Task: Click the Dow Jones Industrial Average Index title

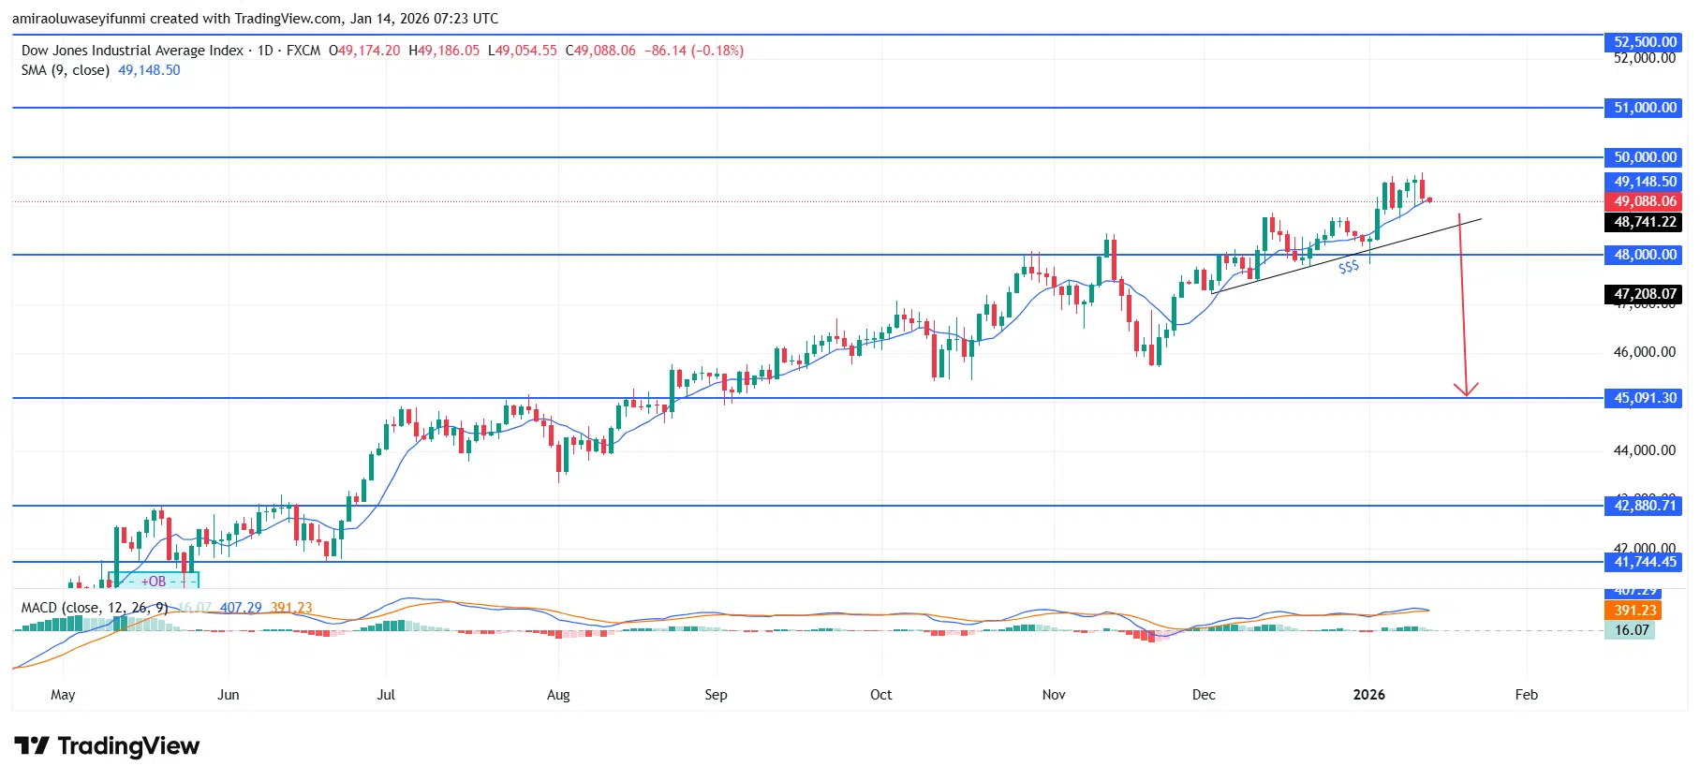Action: point(132,51)
